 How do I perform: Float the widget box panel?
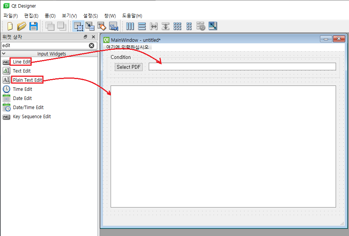(x=85, y=37)
